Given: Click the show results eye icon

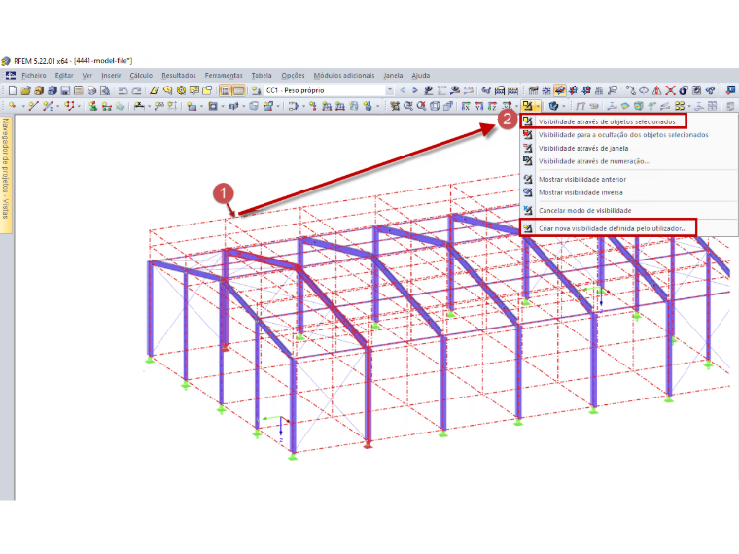Looking at the screenshot, I should tap(455, 90).
